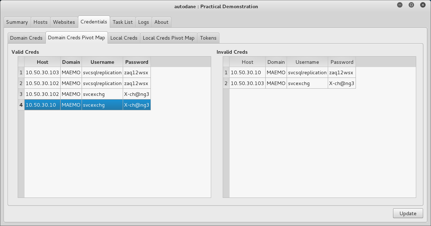Minimize the autodane window
The image size is (431, 226).
click(x=400, y=5)
